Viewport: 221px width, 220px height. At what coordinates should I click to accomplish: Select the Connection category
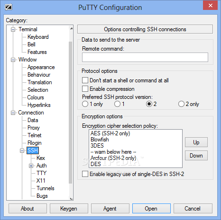tap(31, 113)
